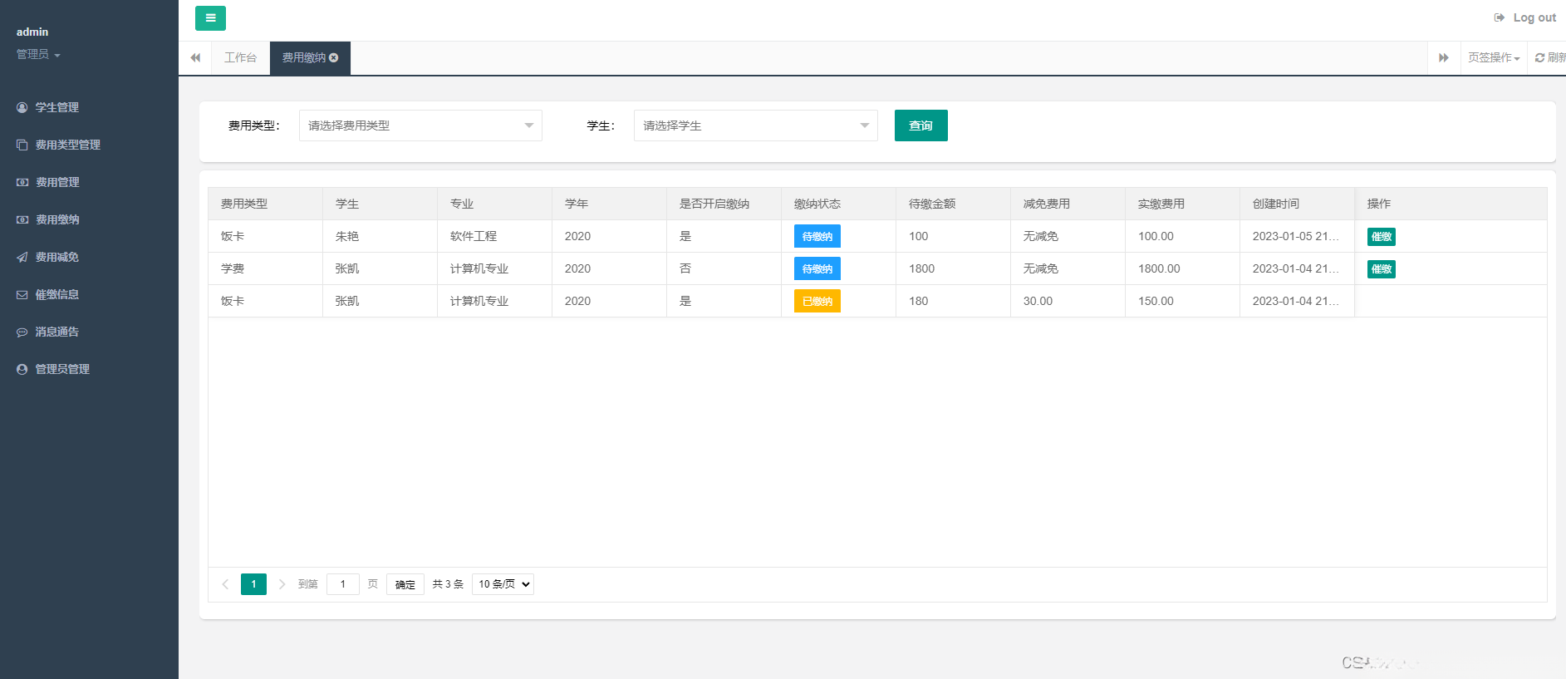Click the 已缴纳 status badge
This screenshot has width=1566, height=679.
pyautogui.click(x=817, y=301)
